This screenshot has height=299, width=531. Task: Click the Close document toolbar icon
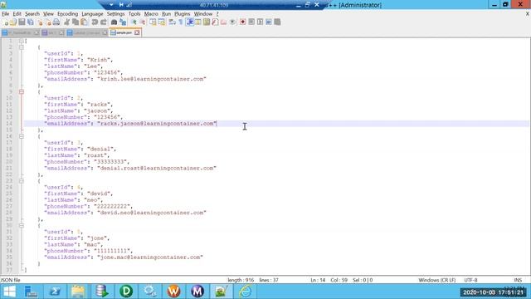40,22
